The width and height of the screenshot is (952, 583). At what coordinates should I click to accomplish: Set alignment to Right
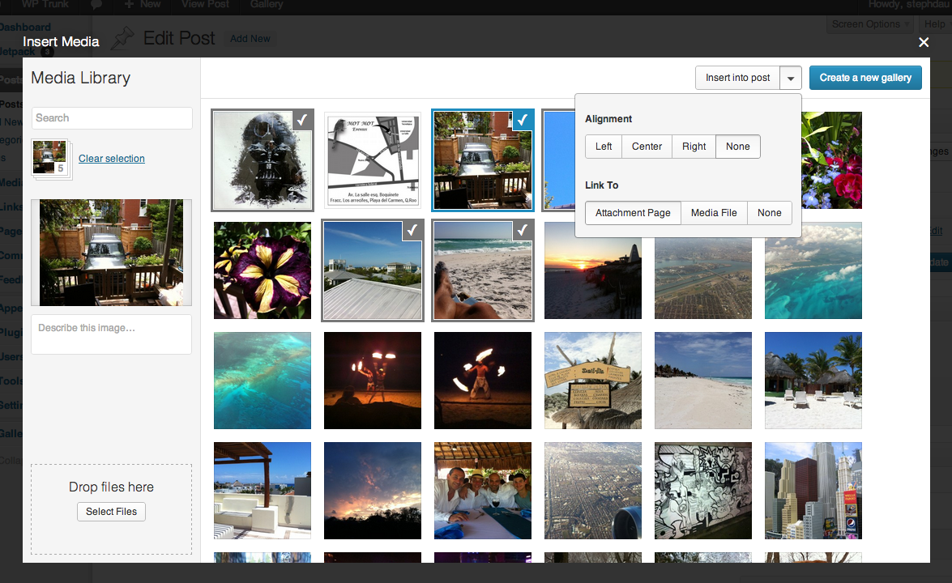coord(694,147)
